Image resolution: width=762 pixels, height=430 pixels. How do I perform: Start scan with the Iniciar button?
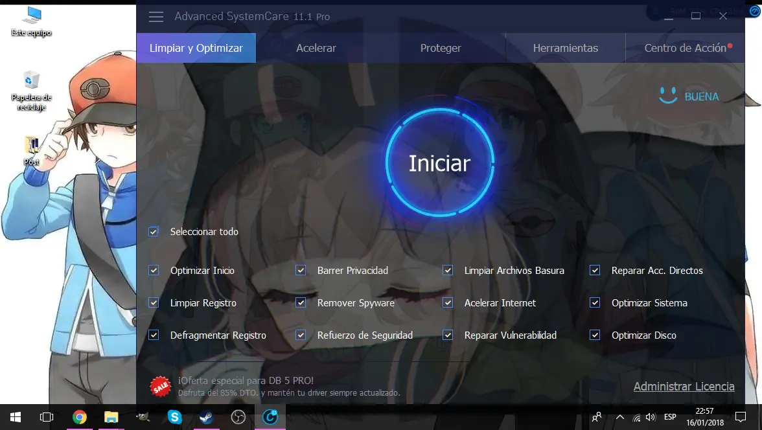tap(440, 163)
